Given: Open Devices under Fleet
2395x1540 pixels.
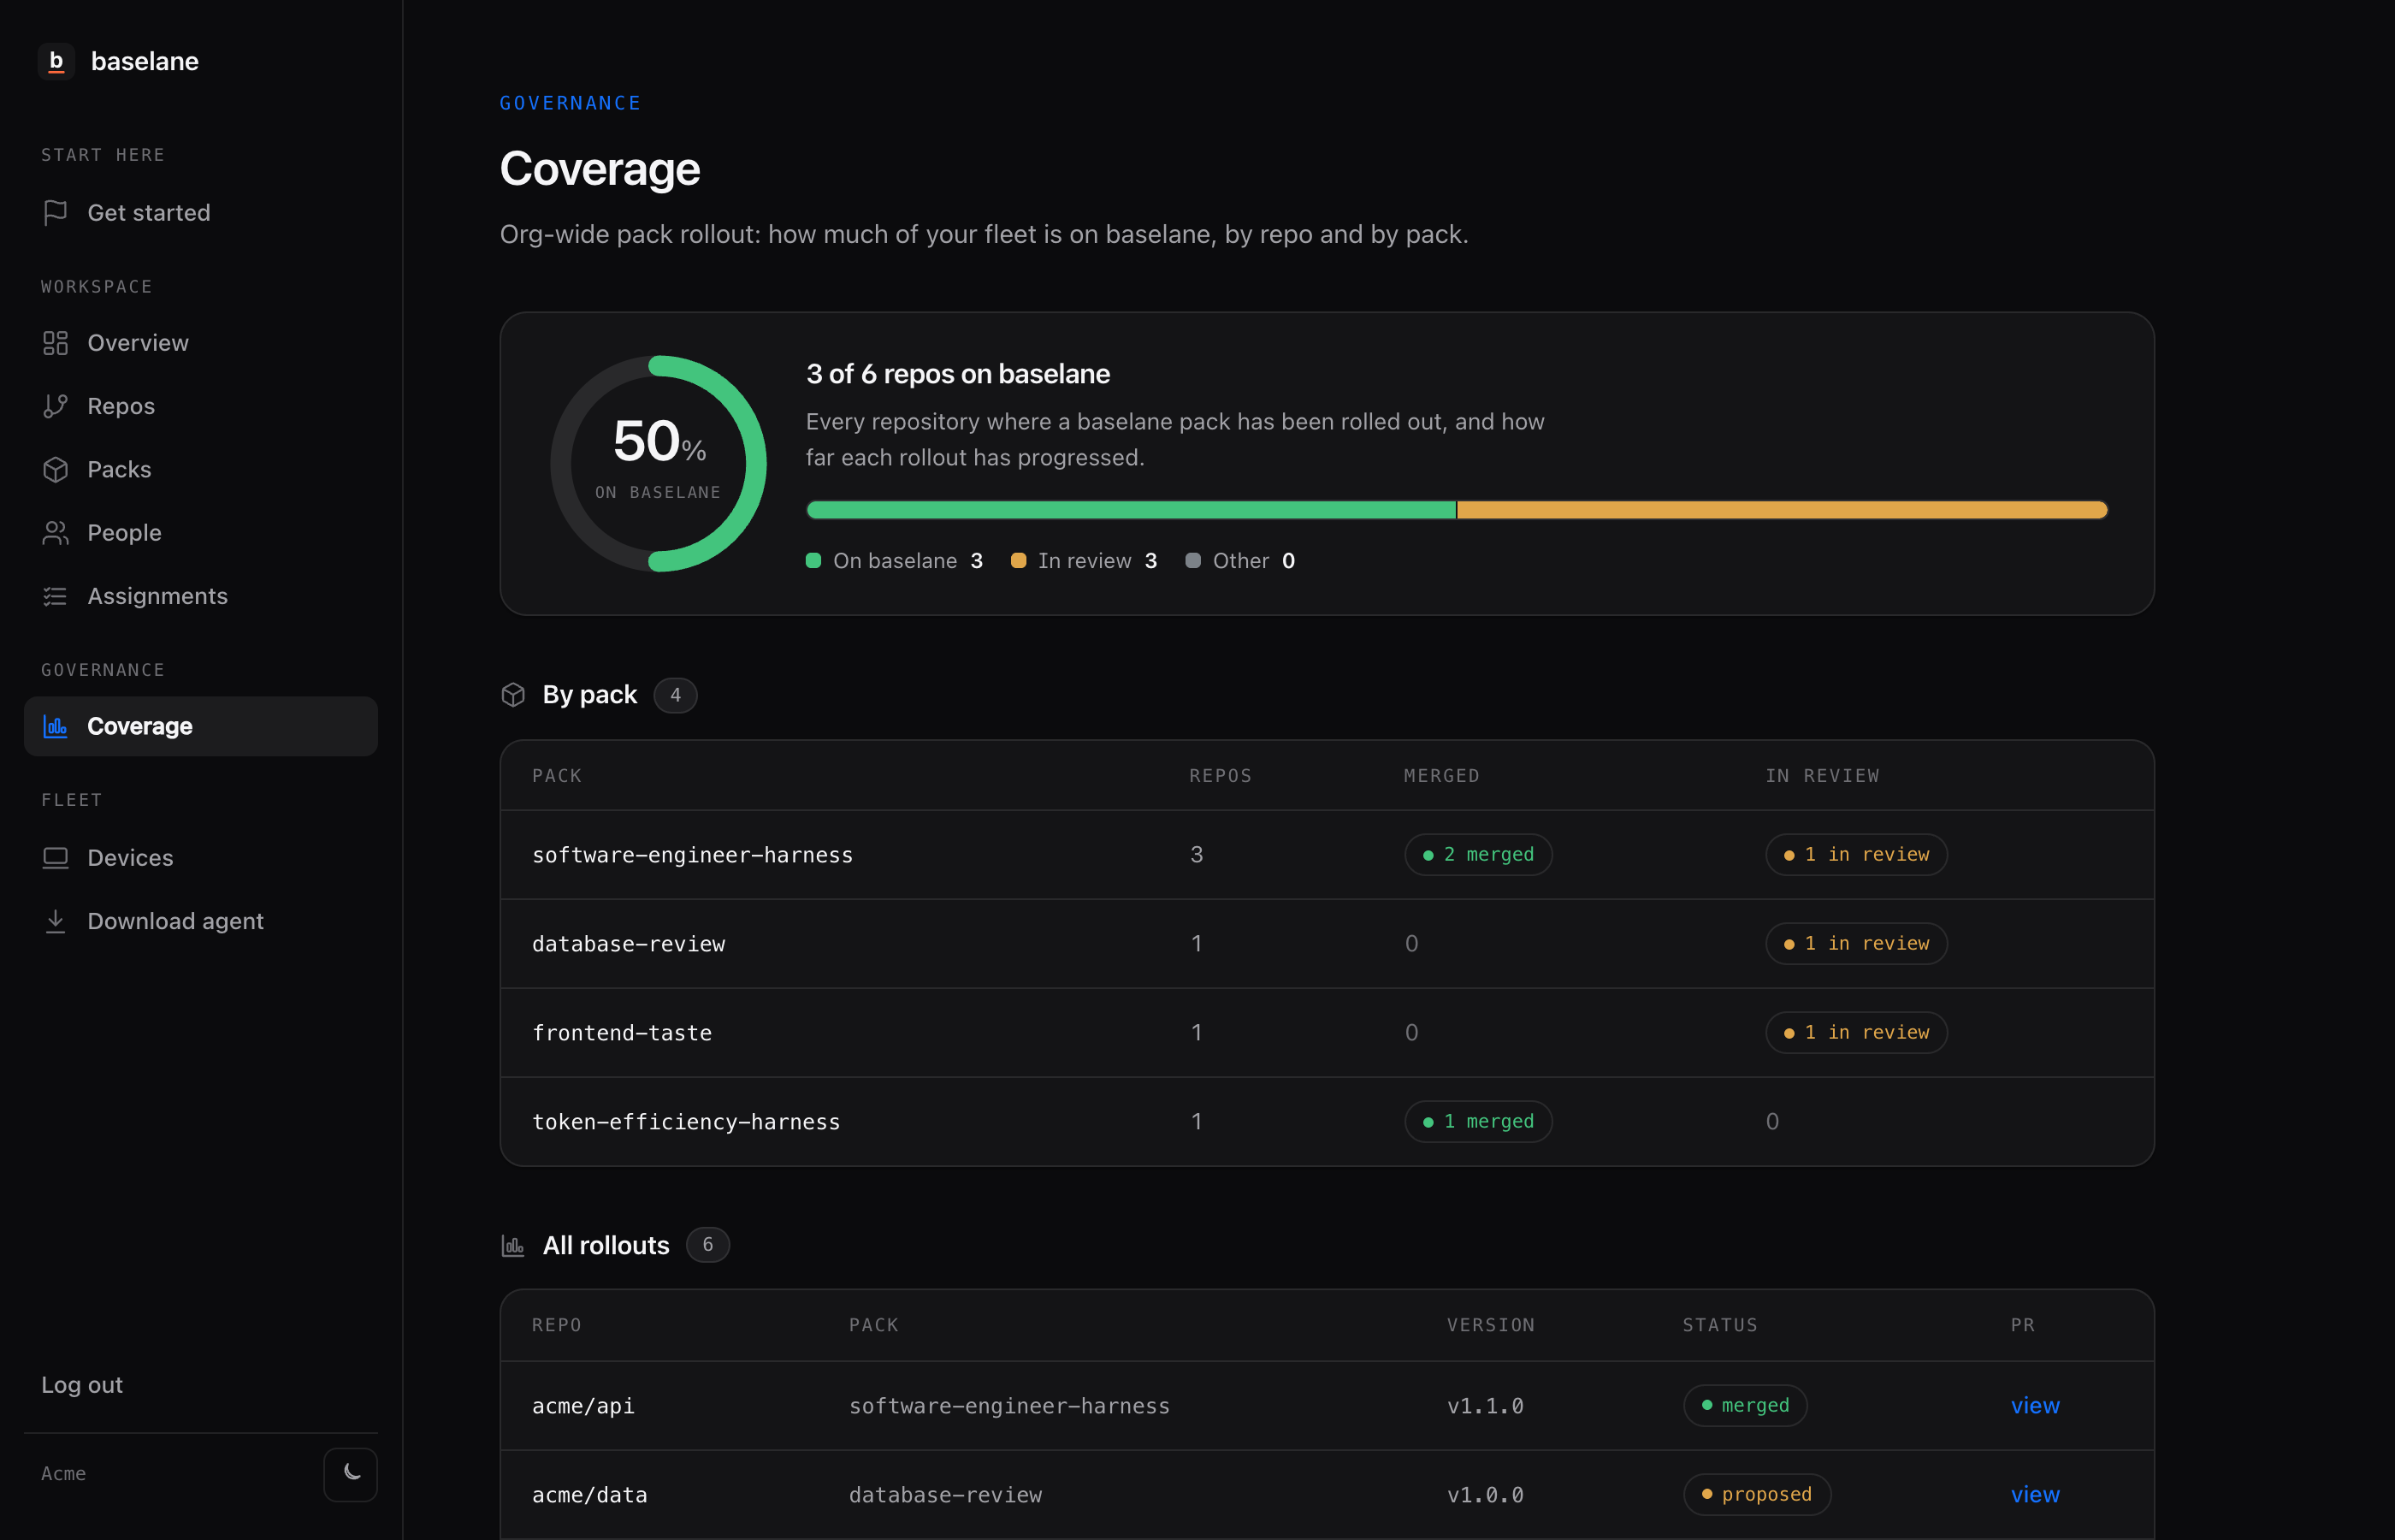Looking at the screenshot, I should [x=201, y=858].
